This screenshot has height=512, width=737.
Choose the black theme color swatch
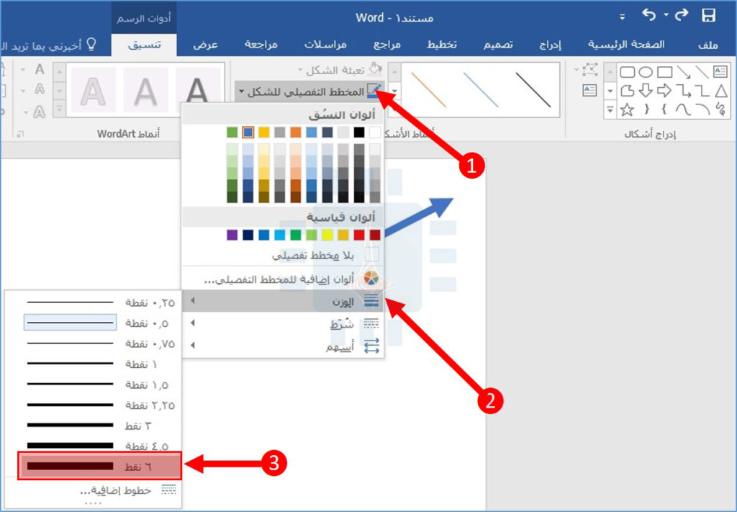tap(359, 133)
